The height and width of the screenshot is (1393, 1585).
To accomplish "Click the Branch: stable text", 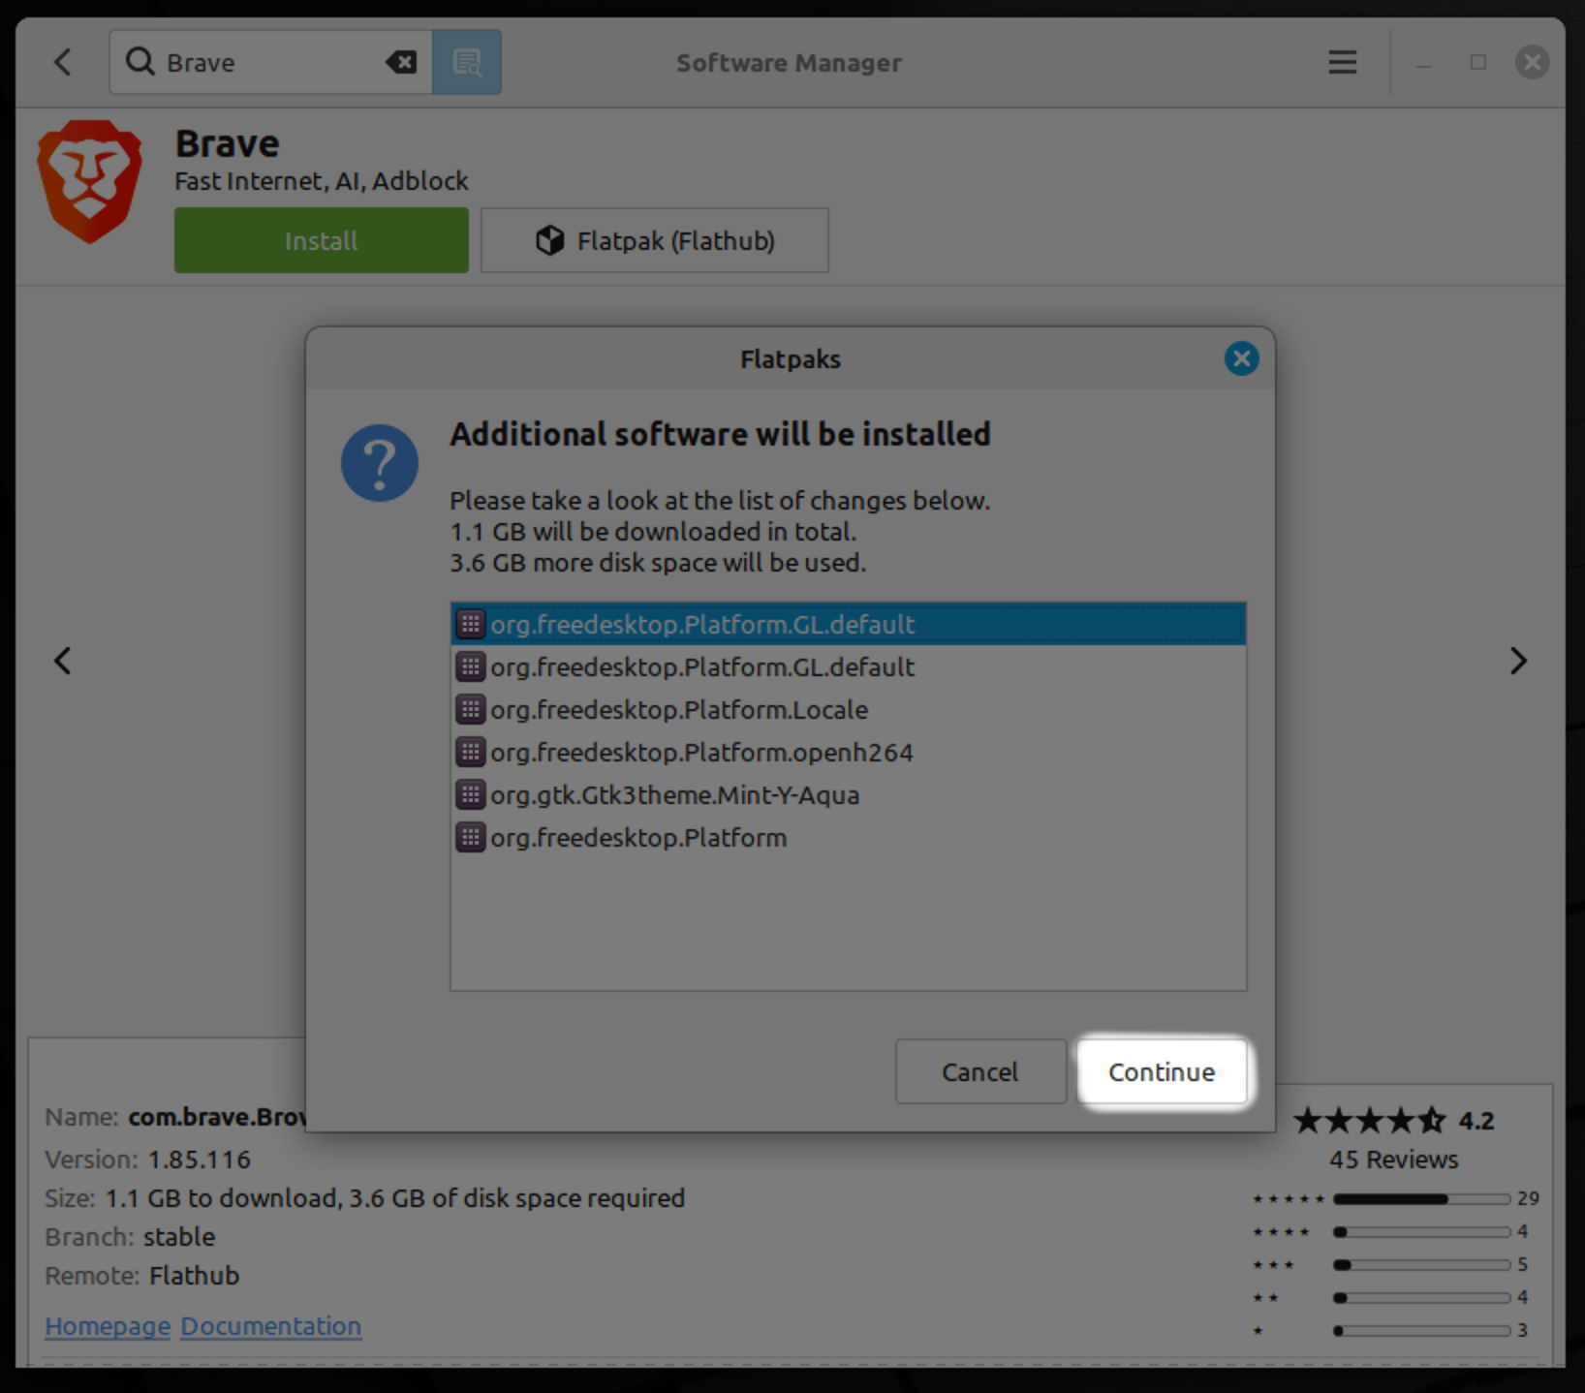I will 130,1237.
